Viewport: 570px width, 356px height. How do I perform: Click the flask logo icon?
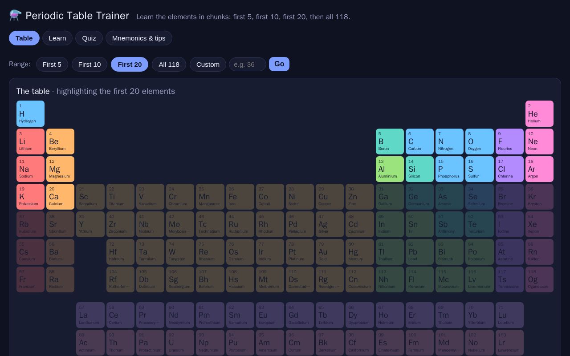(x=15, y=16)
